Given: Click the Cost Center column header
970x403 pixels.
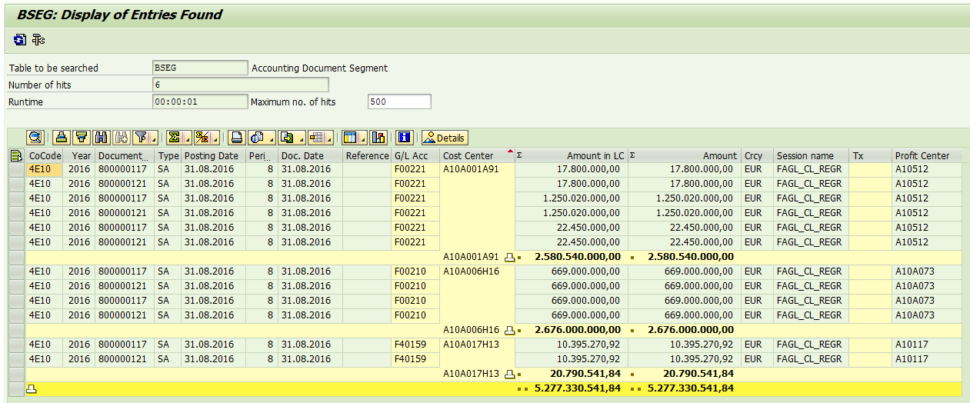Looking at the screenshot, I should (x=468, y=155).
